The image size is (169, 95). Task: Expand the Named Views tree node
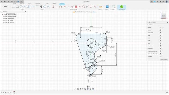(x=4, y=18)
